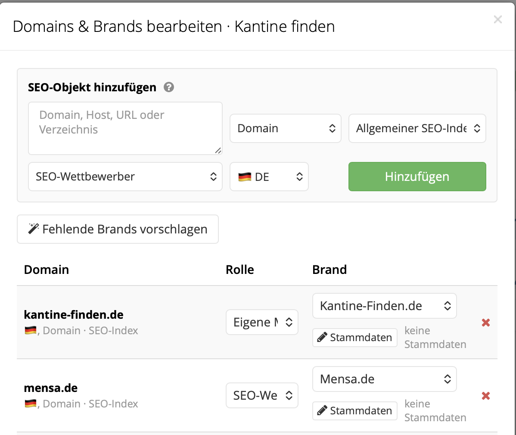Open the Kantine-Finden.de brand dropdown

tap(384, 306)
